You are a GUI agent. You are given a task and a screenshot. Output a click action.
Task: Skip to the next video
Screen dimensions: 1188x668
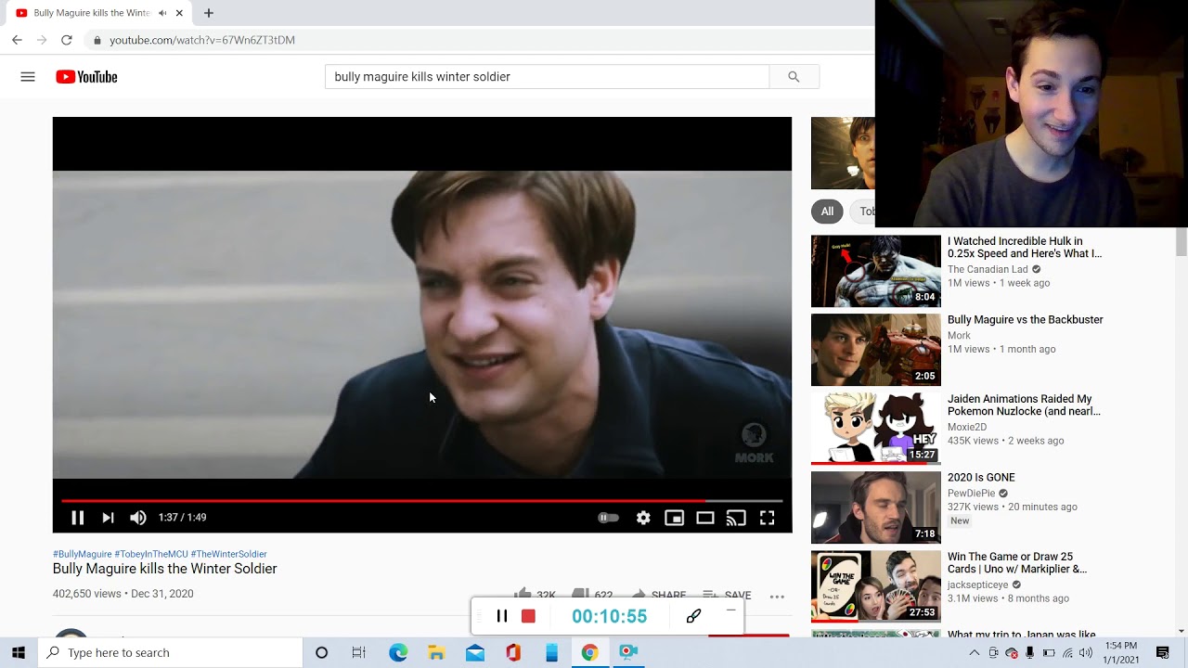tap(108, 518)
